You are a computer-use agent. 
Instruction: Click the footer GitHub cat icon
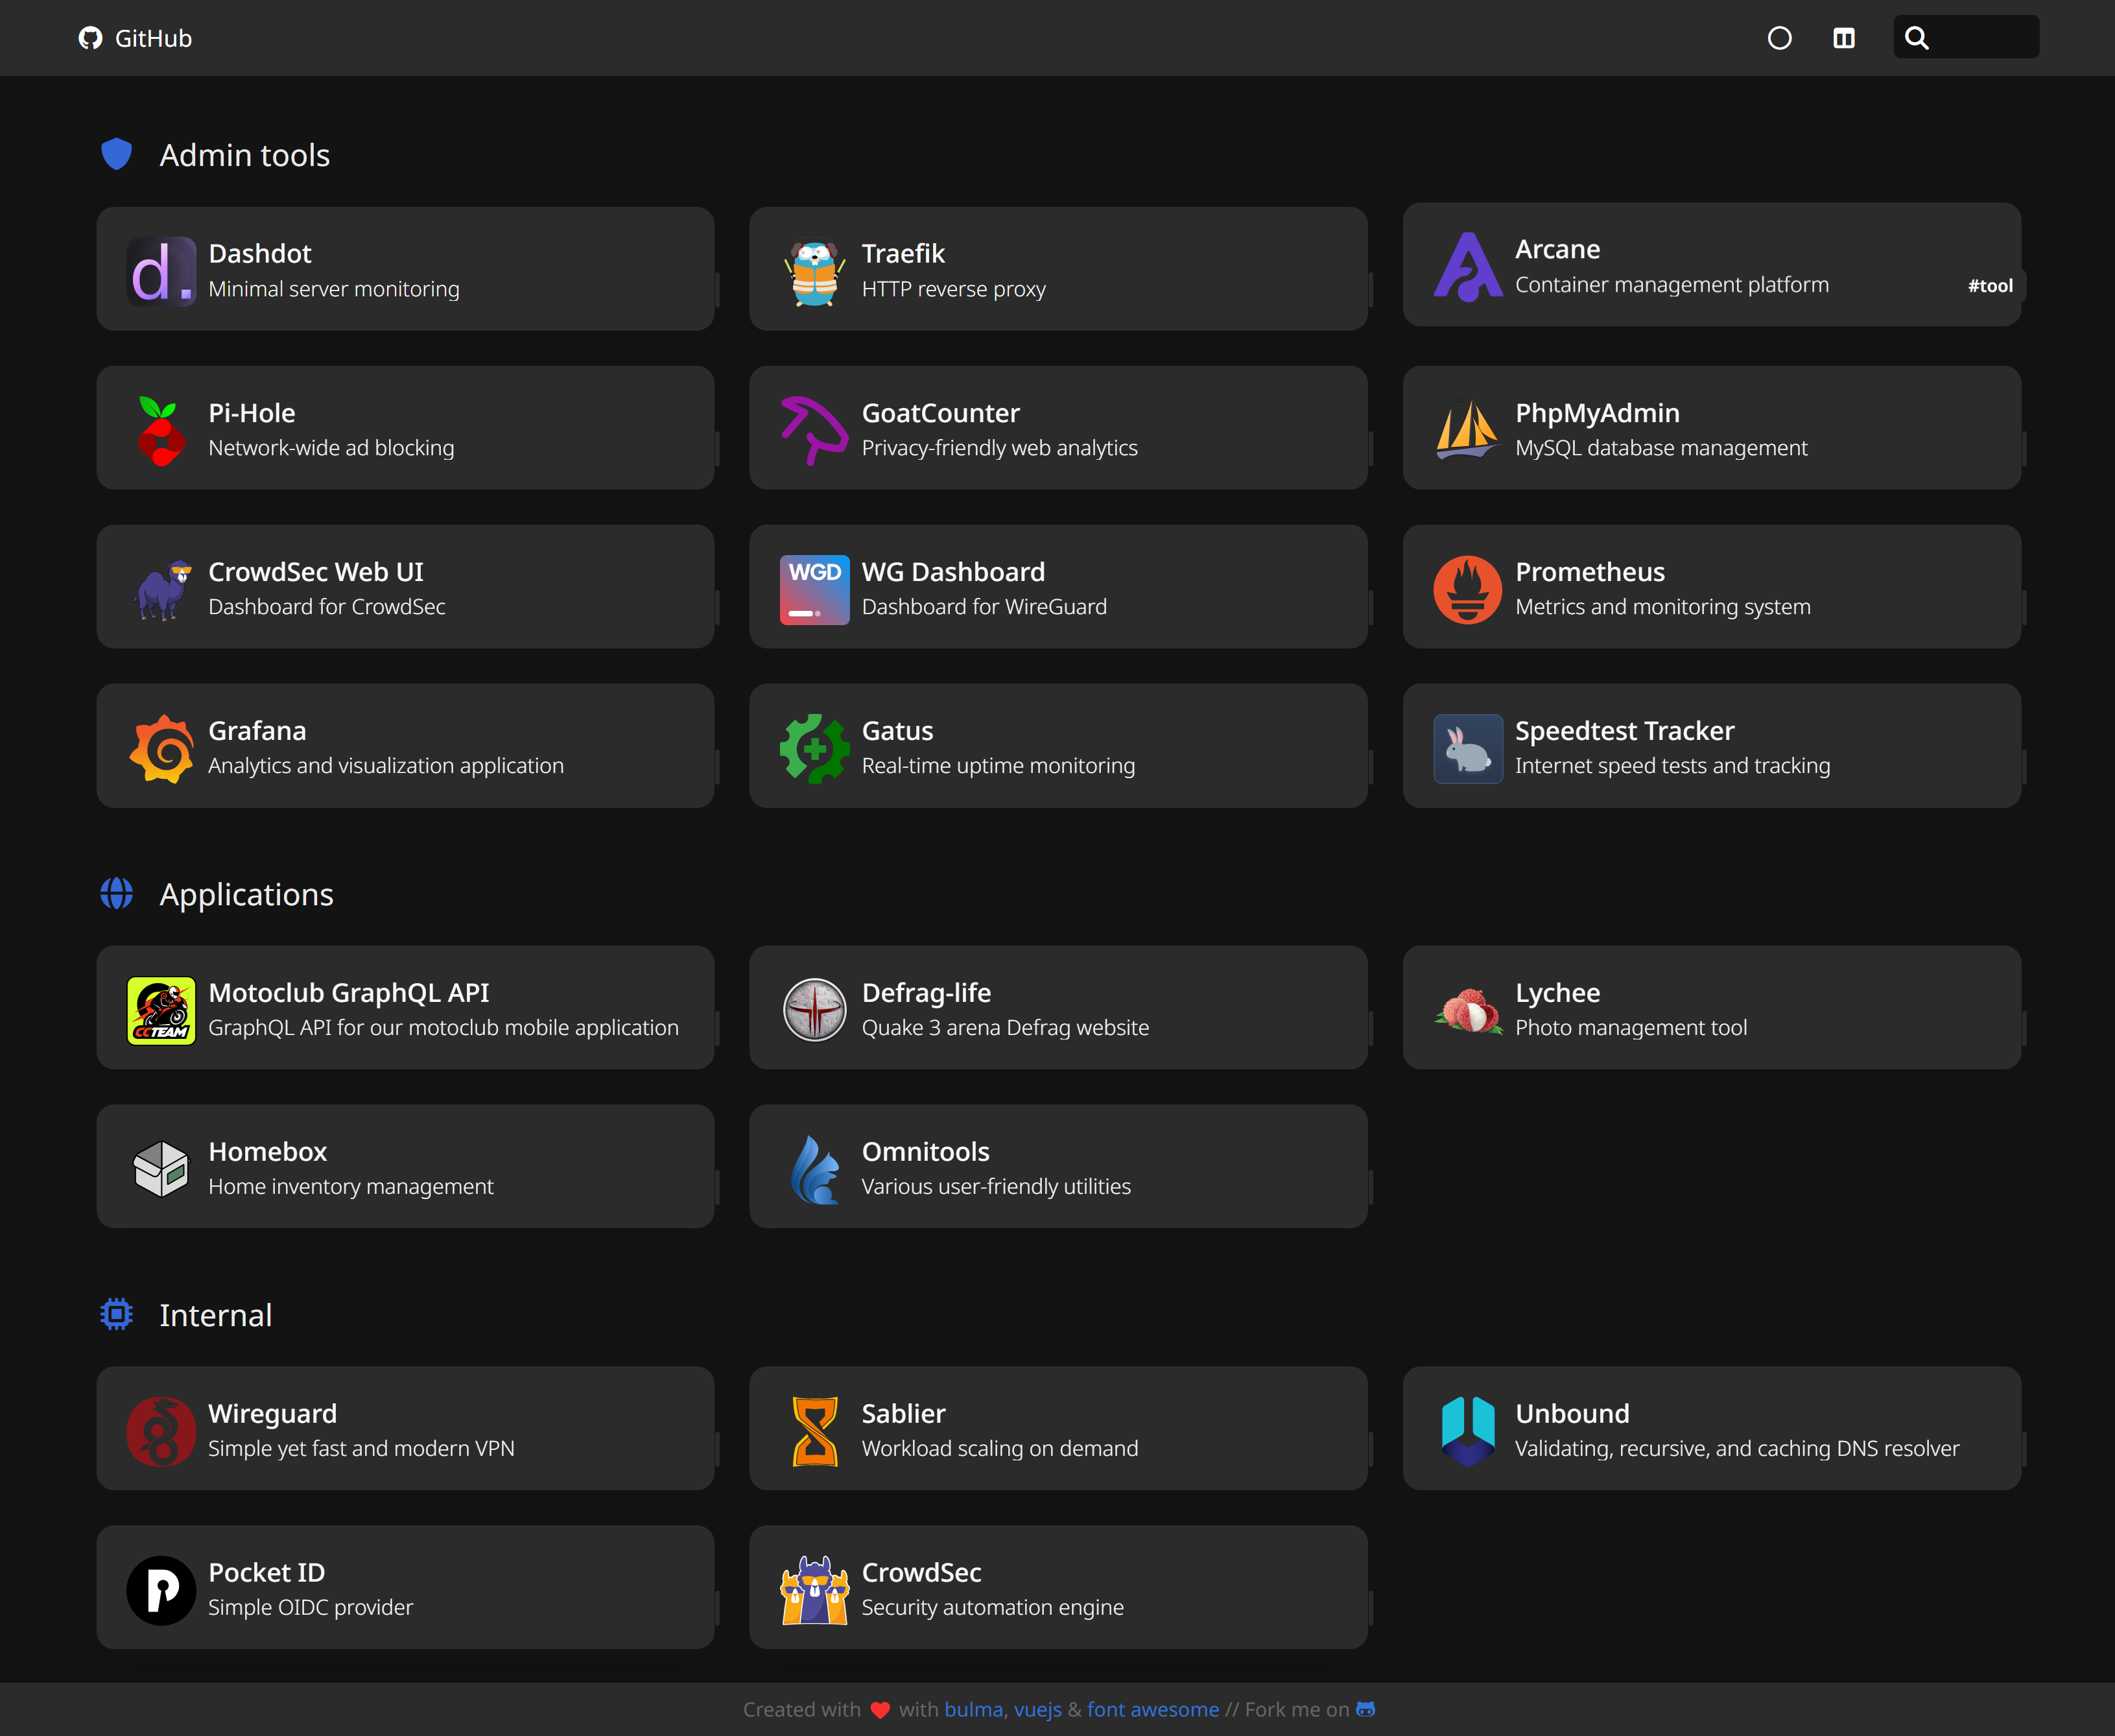[1365, 1709]
